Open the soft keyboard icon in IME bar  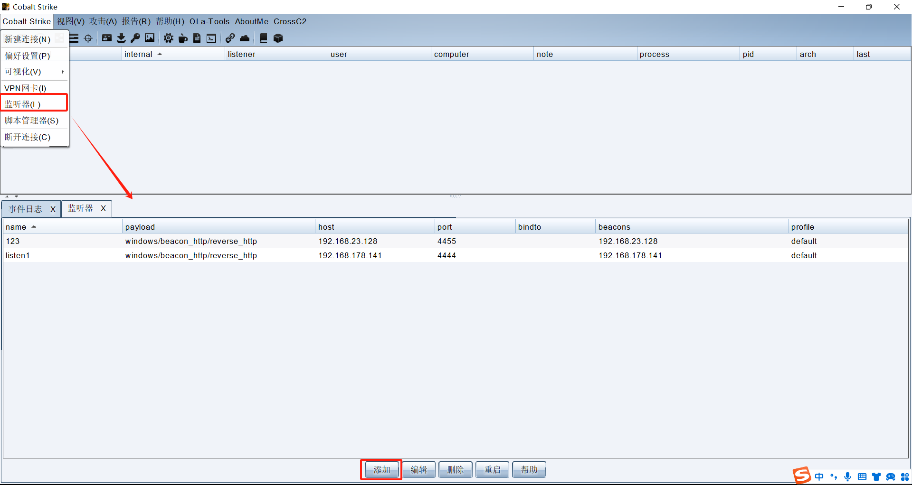[862, 476]
